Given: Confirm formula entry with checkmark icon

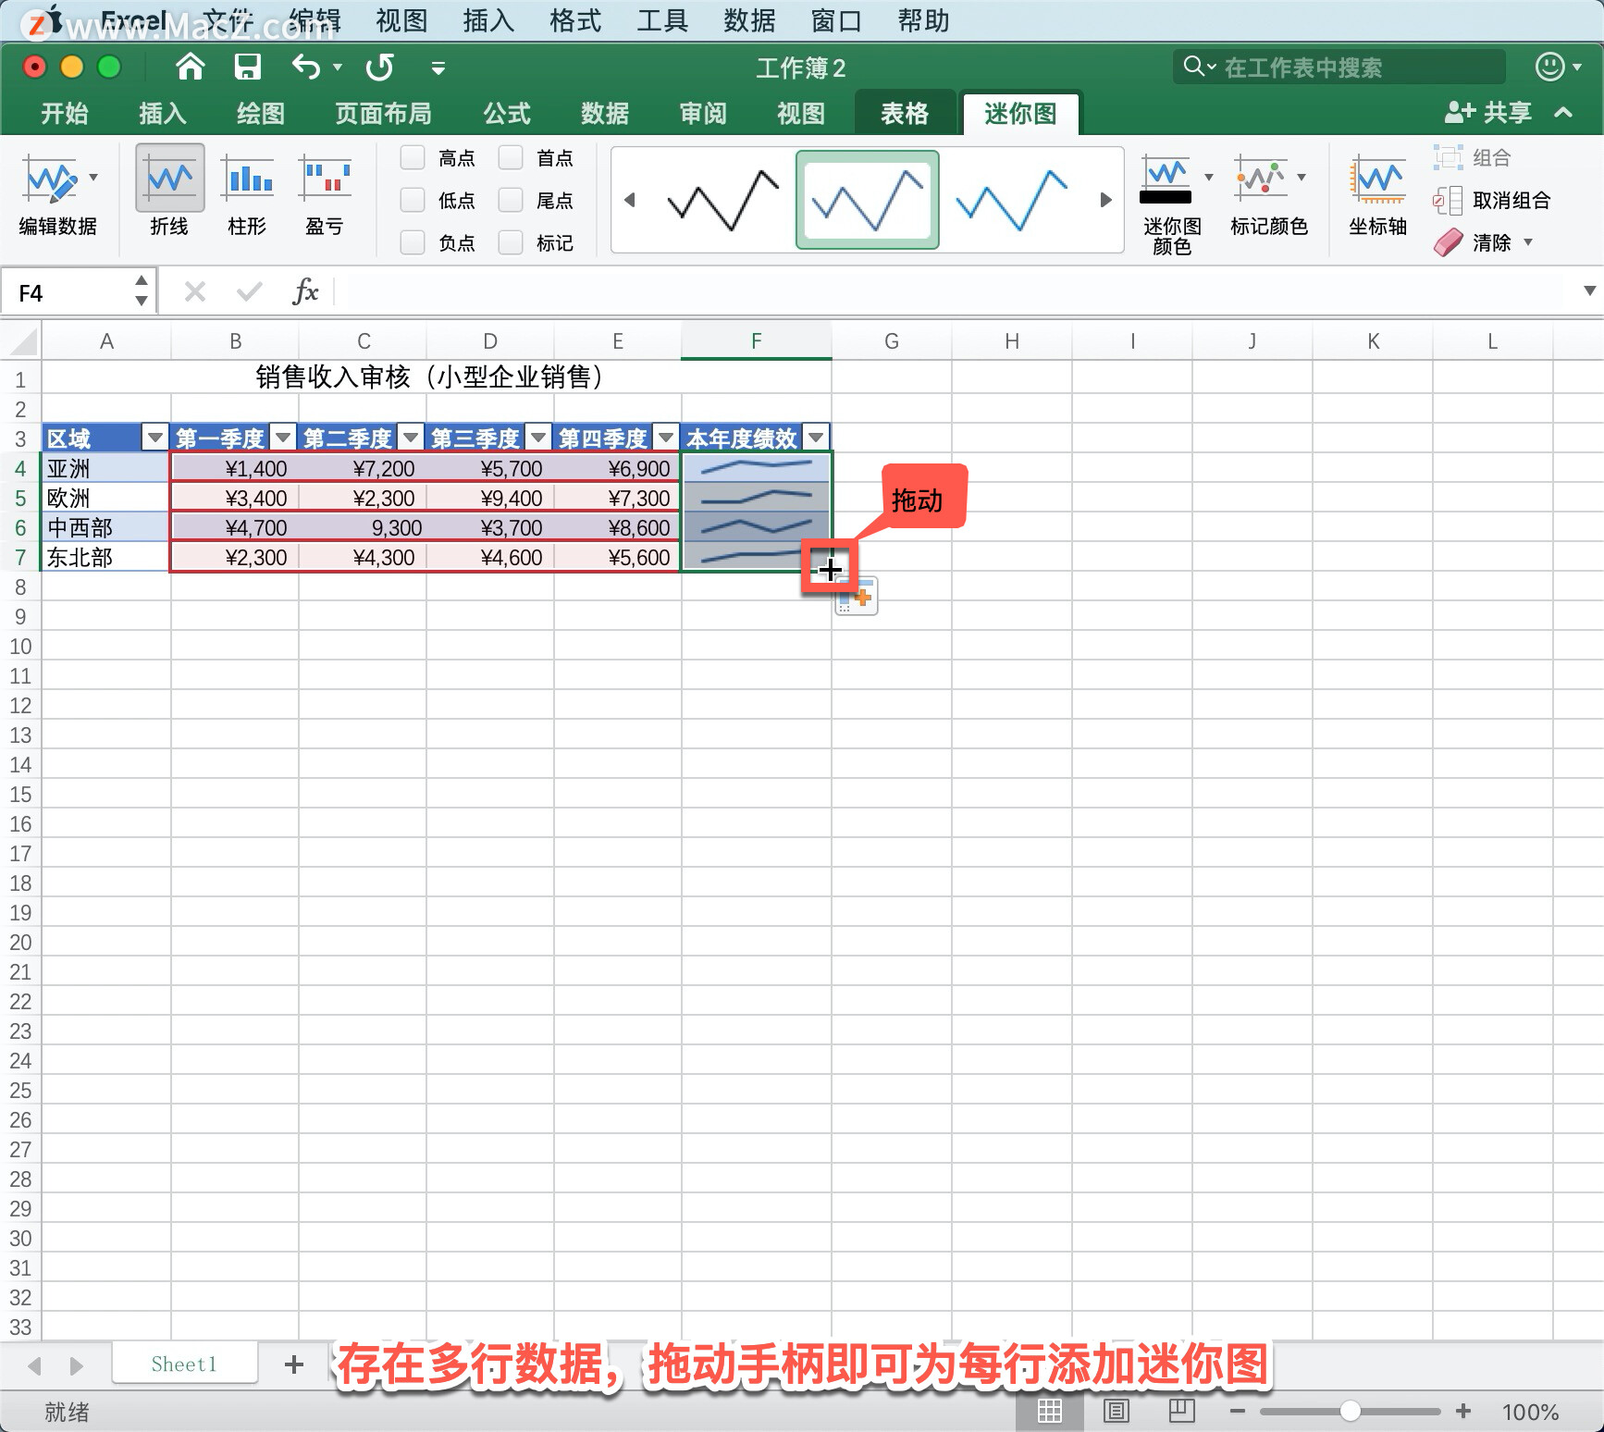Looking at the screenshot, I should 249,292.
